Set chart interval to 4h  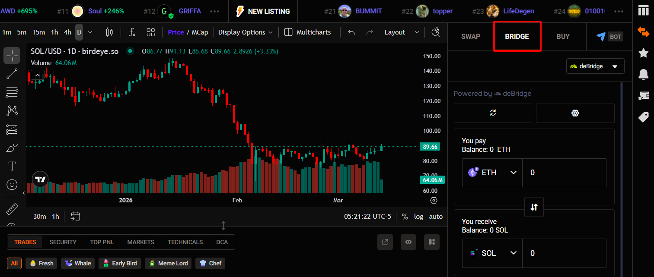tap(67, 32)
